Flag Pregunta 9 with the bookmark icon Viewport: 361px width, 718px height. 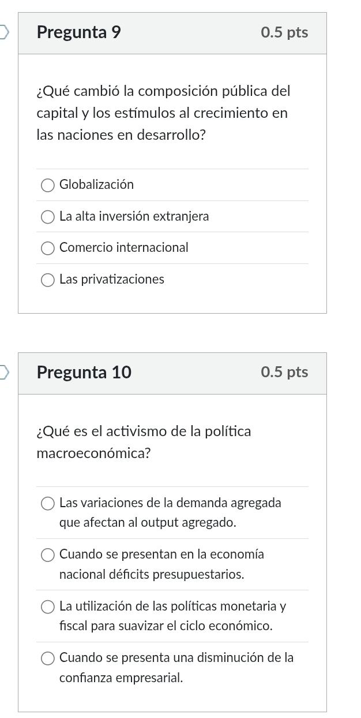(x=5, y=33)
